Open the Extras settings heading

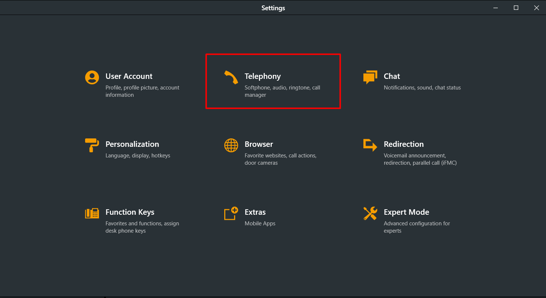[255, 212]
